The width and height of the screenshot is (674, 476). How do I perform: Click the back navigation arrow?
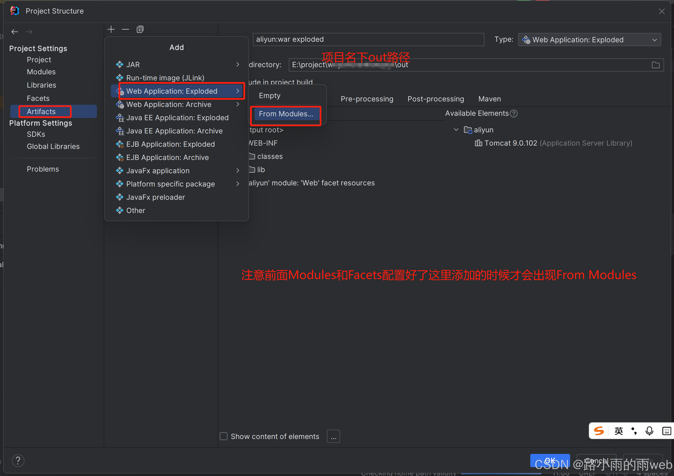[15, 32]
